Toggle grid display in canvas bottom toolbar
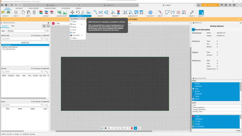This screenshot has height=136, width=242. coord(125,128)
